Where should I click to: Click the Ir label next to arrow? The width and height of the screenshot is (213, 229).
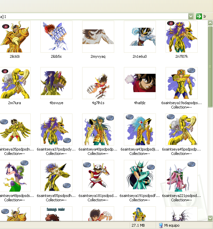click(205, 16)
